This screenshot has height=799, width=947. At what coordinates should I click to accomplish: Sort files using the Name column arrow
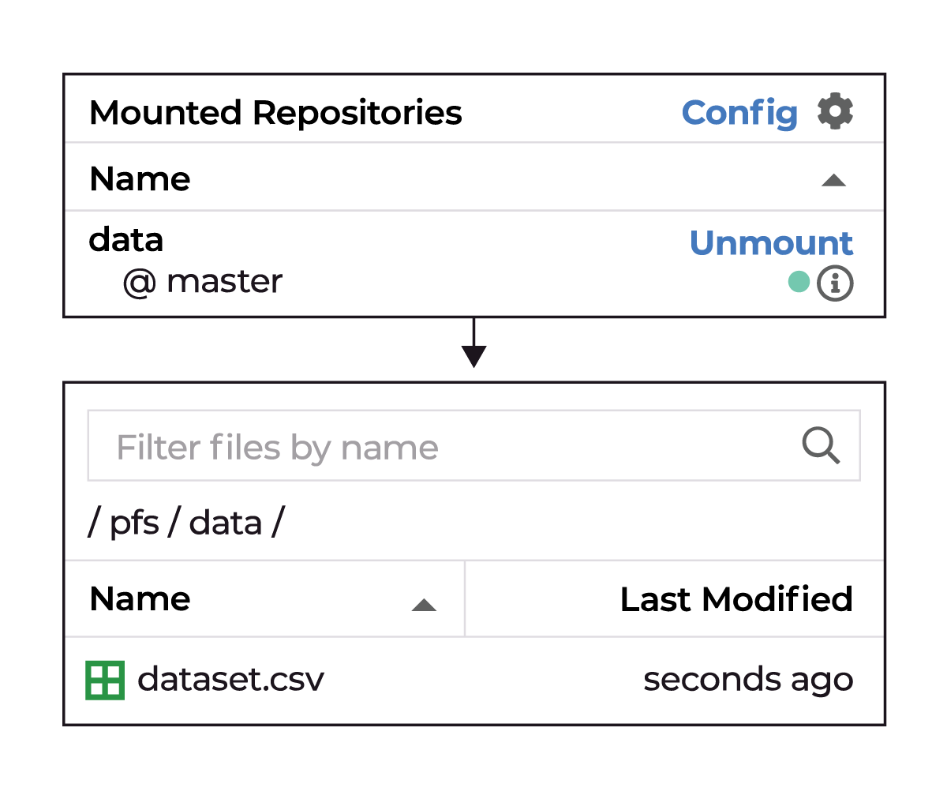(424, 606)
